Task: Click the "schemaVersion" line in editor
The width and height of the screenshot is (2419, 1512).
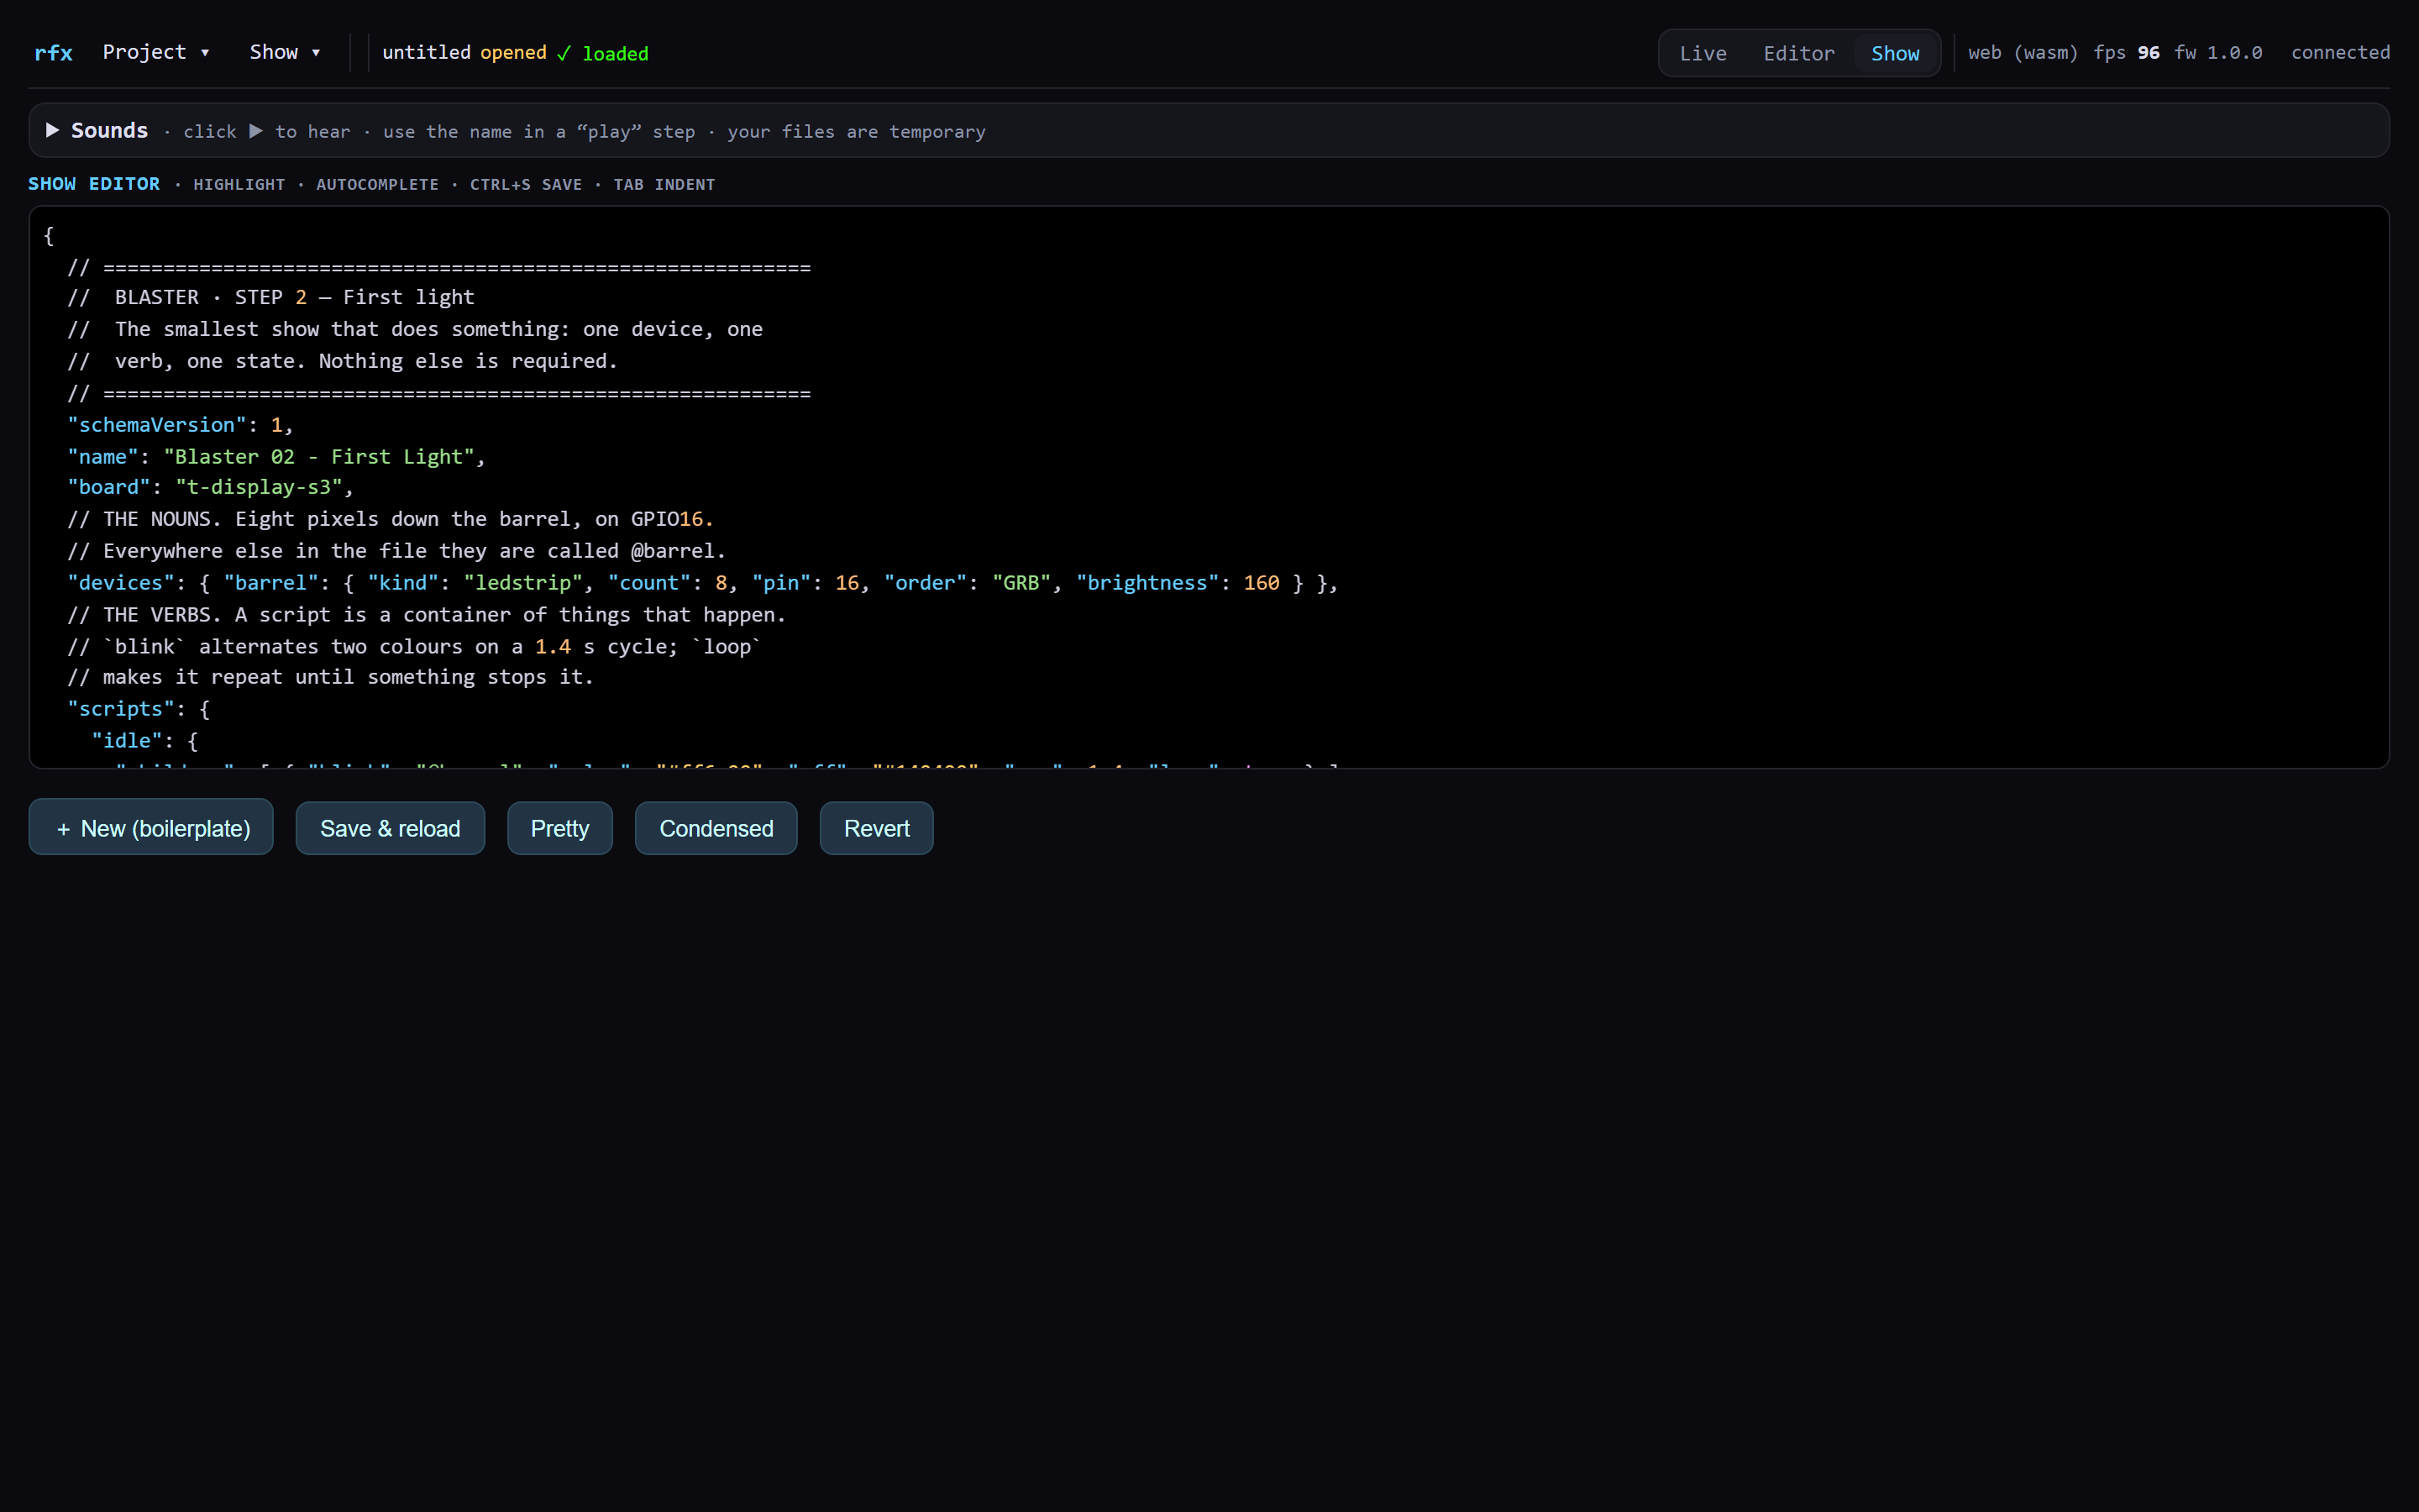Action: (x=180, y=425)
